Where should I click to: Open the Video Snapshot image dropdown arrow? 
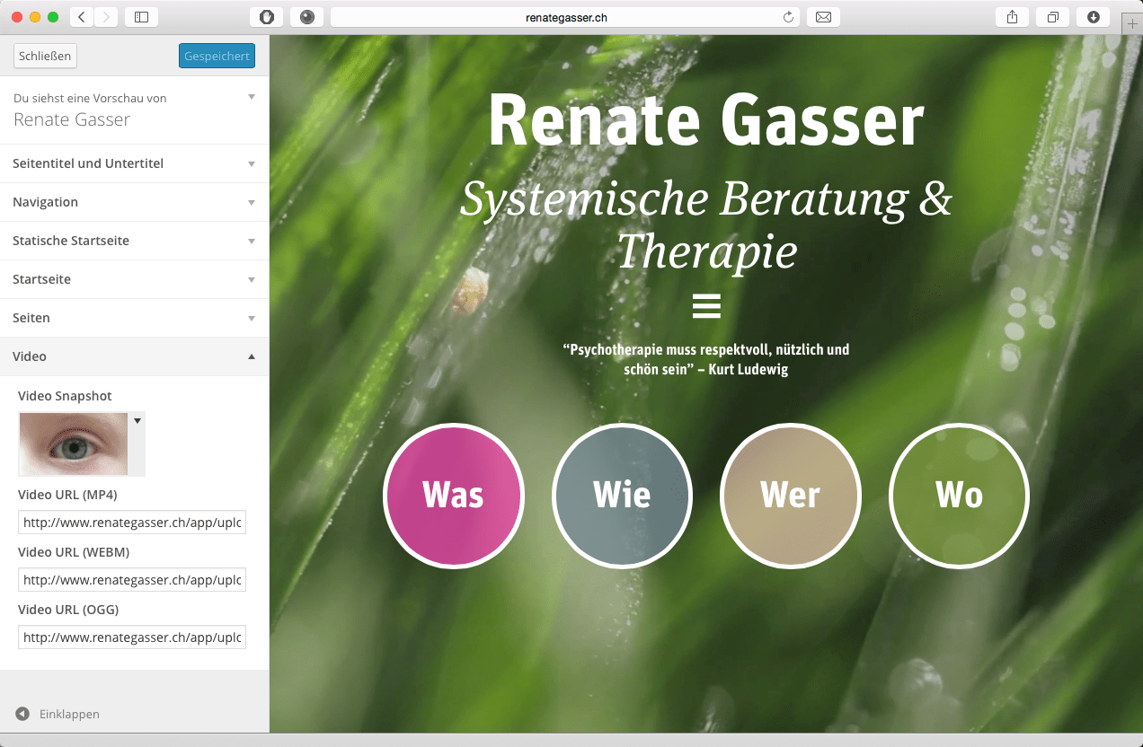coord(137,420)
